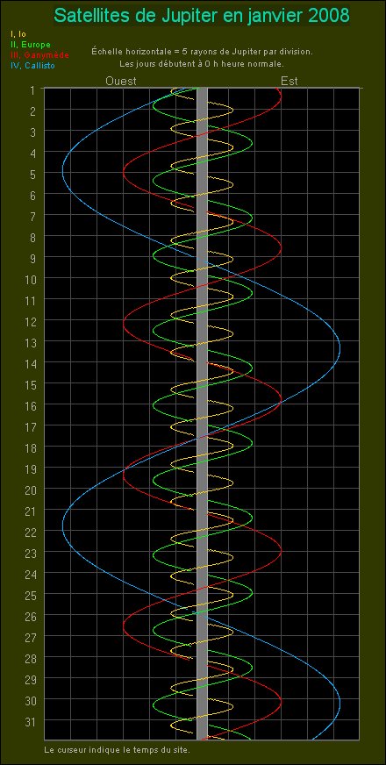
Task: Select the day 22 row label
Action: coord(30,531)
